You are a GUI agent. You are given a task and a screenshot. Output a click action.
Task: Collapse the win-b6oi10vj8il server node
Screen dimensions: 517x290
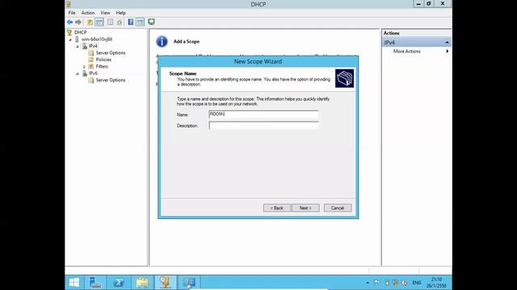pos(70,39)
